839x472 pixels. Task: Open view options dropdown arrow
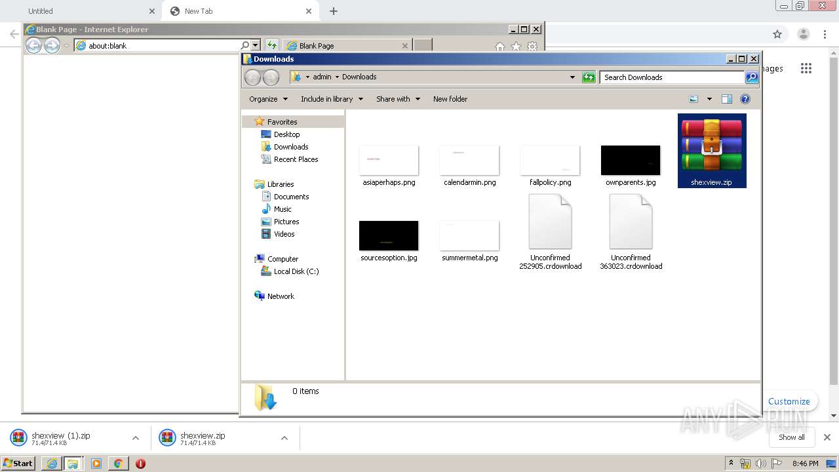pyautogui.click(x=709, y=99)
